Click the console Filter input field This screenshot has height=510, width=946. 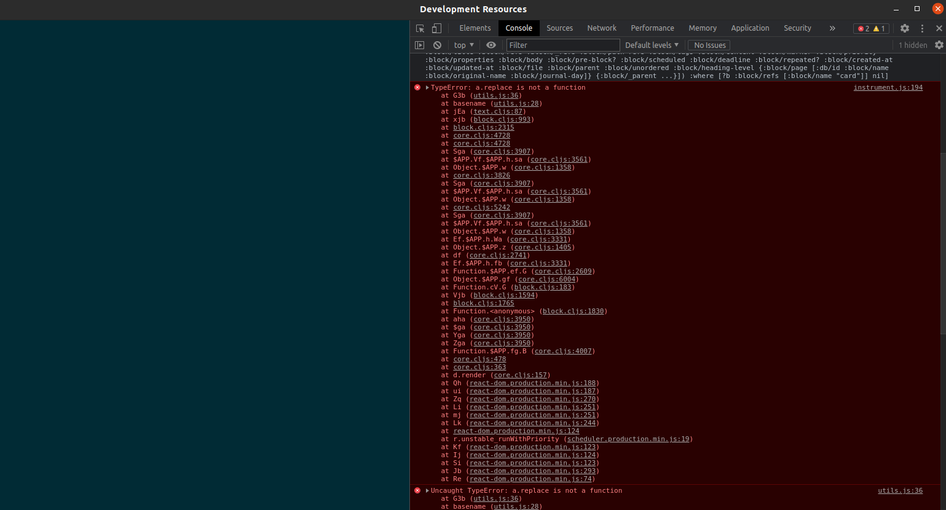click(563, 45)
